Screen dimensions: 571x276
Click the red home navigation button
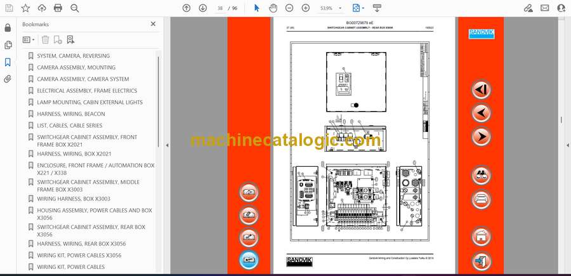482,236
